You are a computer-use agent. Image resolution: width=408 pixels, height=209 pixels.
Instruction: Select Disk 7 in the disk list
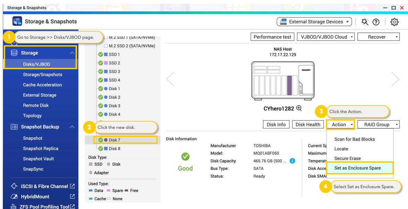click(x=114, y=140)
